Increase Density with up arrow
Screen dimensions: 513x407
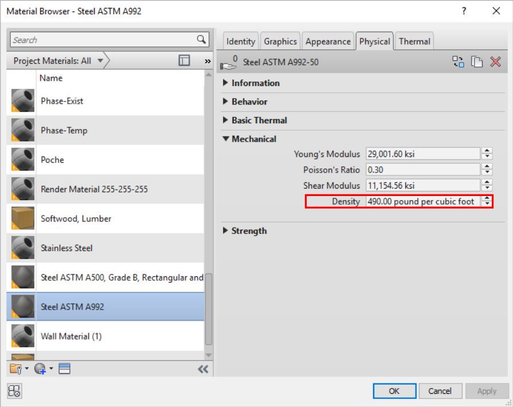(x=487, y=198)
